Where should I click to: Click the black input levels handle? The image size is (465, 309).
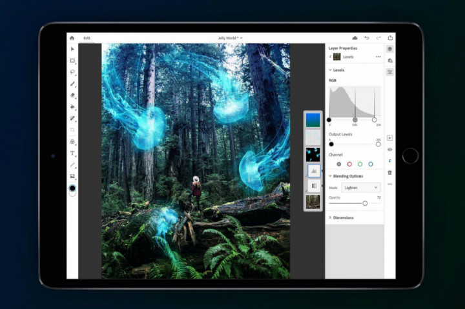(329, 120)
